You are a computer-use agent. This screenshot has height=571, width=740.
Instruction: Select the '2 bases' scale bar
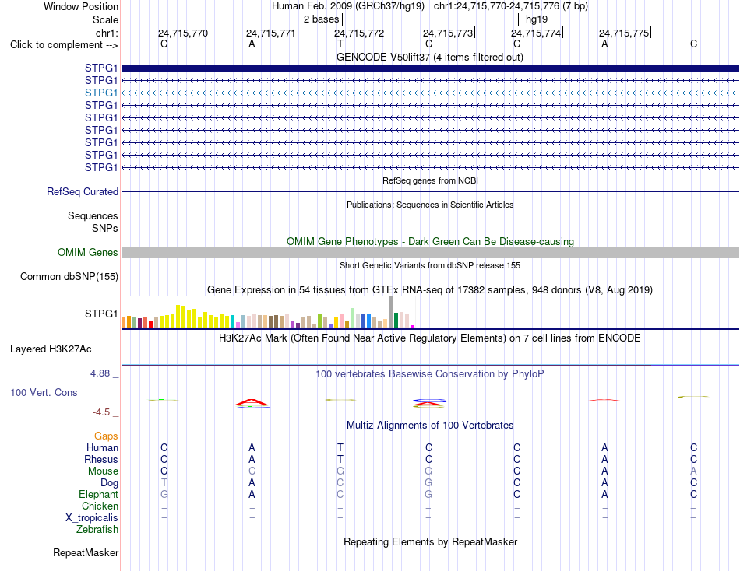pyautogui.click(x=431, y=19)
